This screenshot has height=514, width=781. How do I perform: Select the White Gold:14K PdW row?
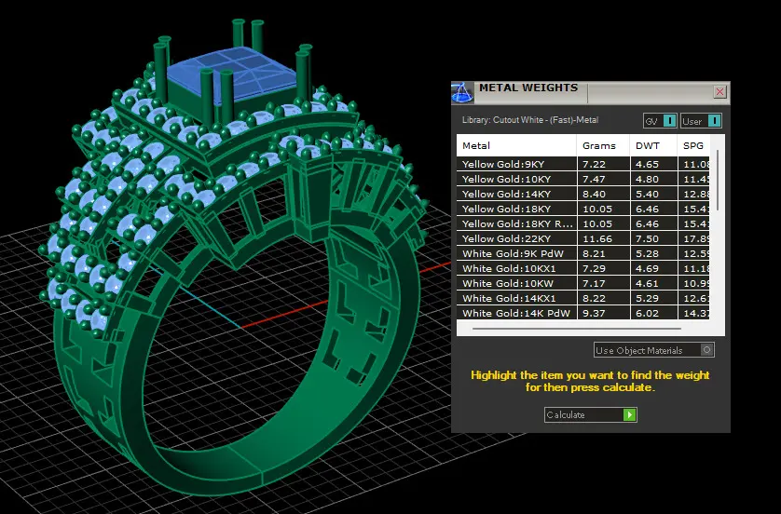583,313
